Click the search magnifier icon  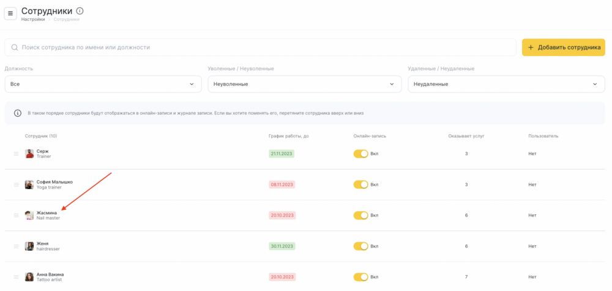pos(15,48)
